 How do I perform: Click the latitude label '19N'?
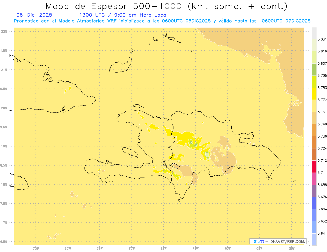tap(4, 146)
